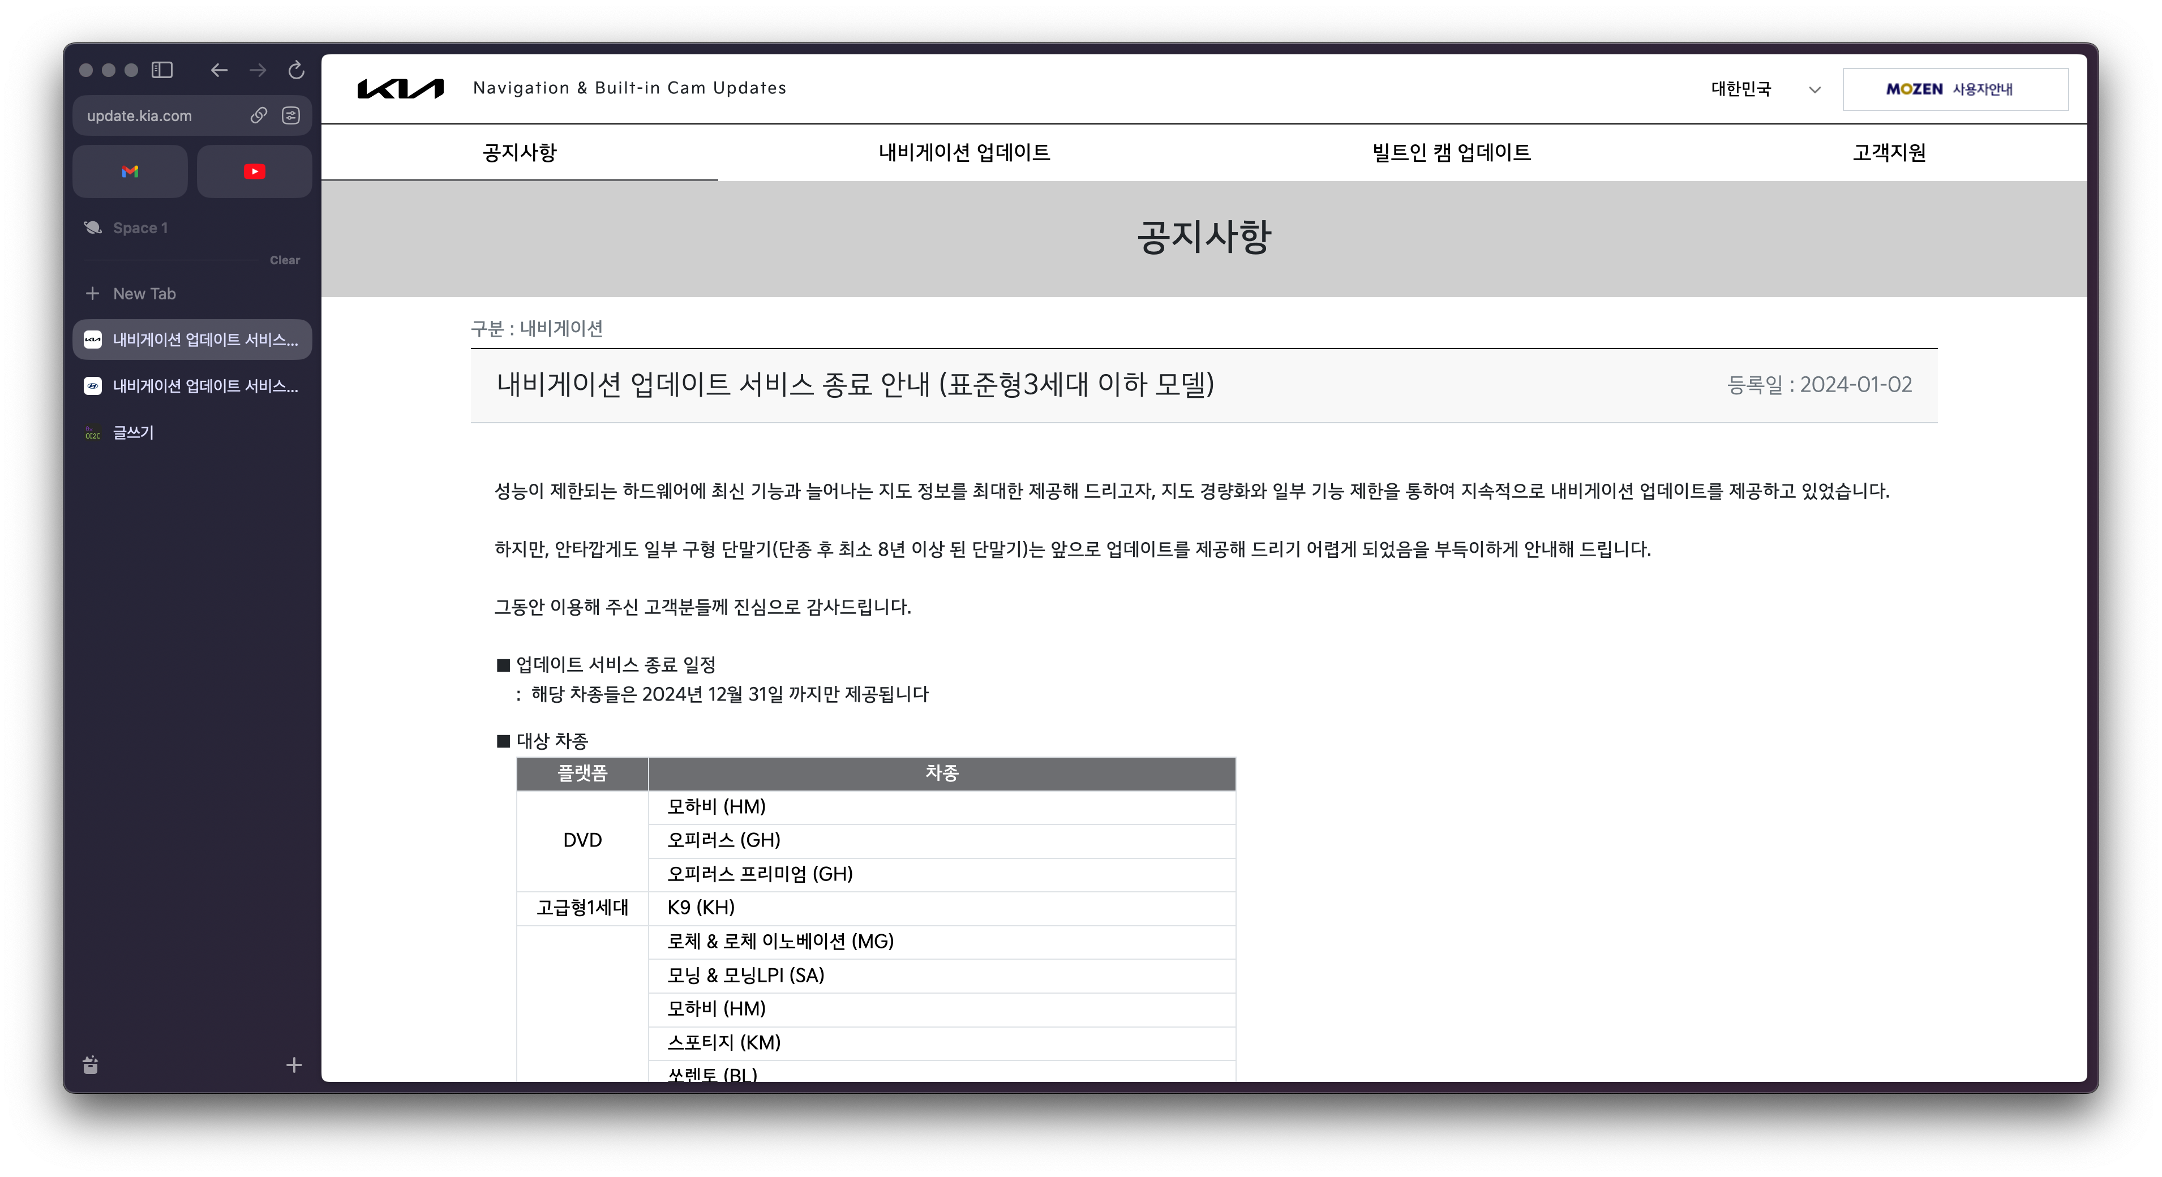Reload the page with refresh icon

[296, 71]
